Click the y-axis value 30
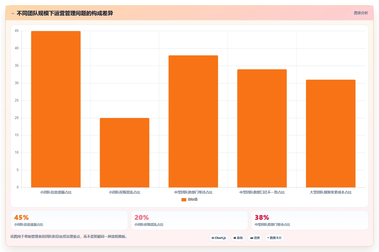The width and height of the screenshot is (379, 252). (x=17, y=83)
